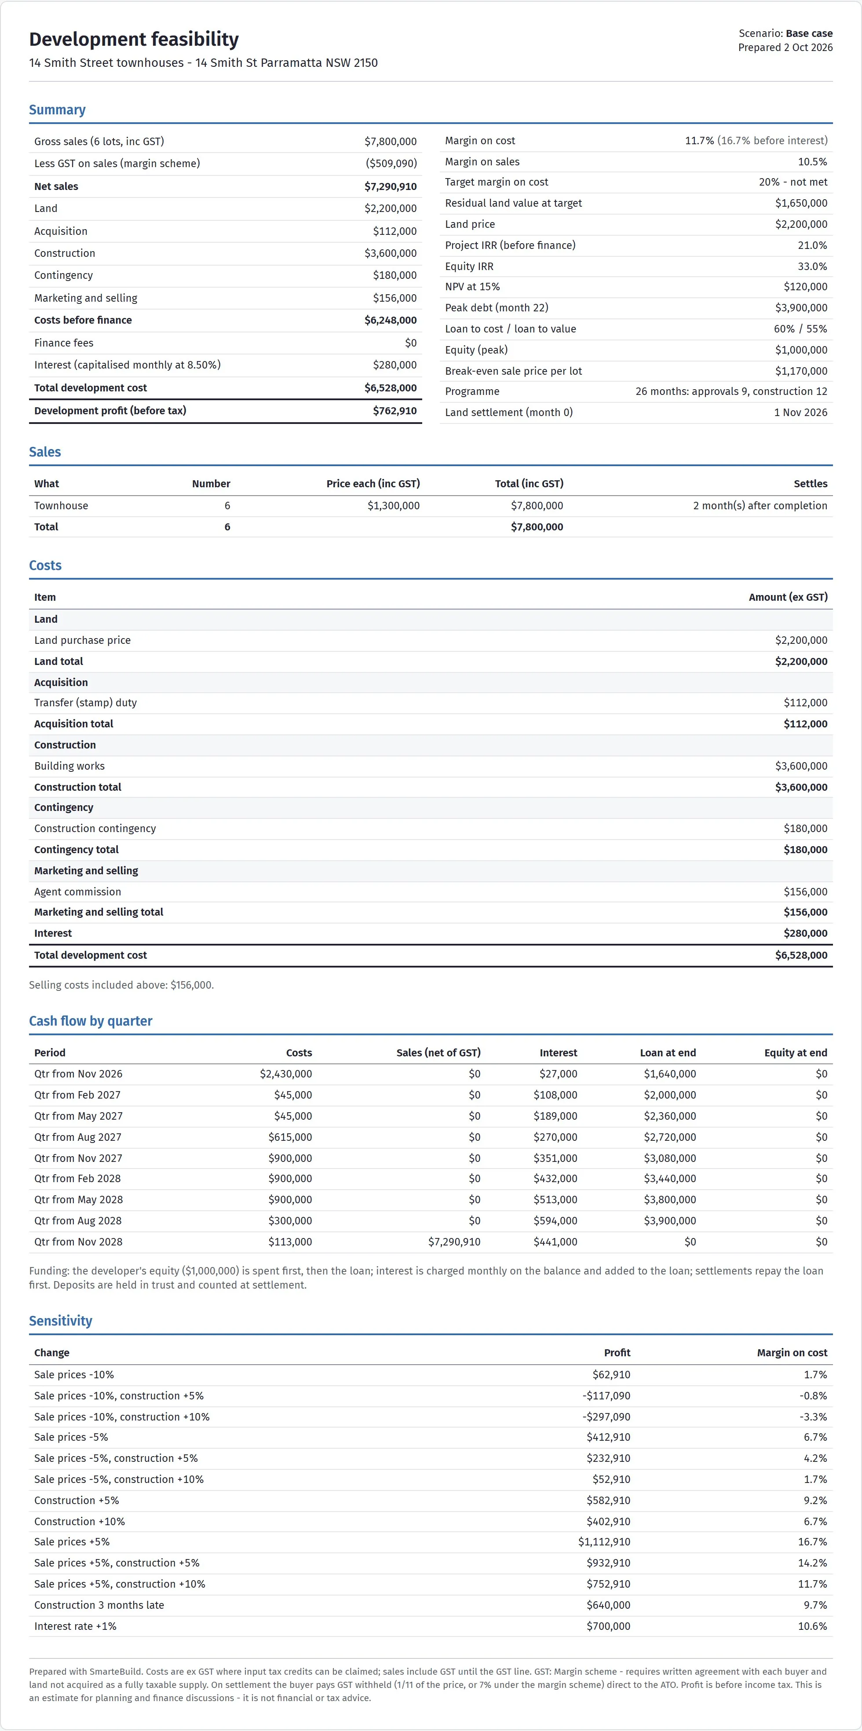Click the Peak debt (month 22) label
862x1731 pixels.
(497, 308)
